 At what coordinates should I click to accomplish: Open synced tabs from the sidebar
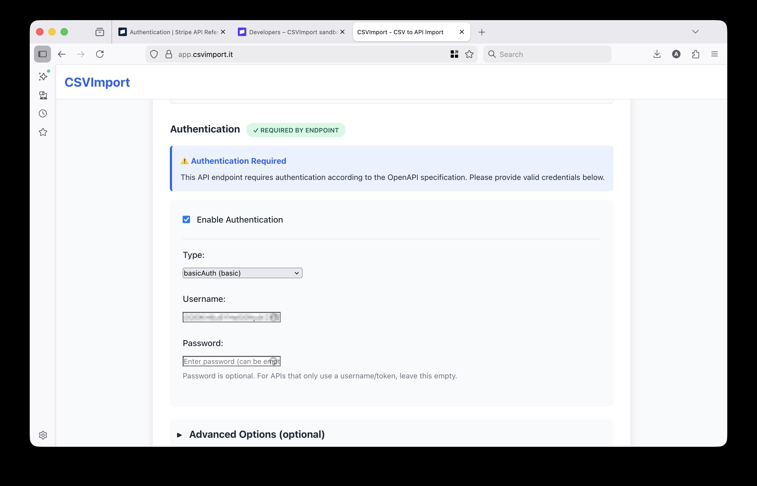pos(43,95)
